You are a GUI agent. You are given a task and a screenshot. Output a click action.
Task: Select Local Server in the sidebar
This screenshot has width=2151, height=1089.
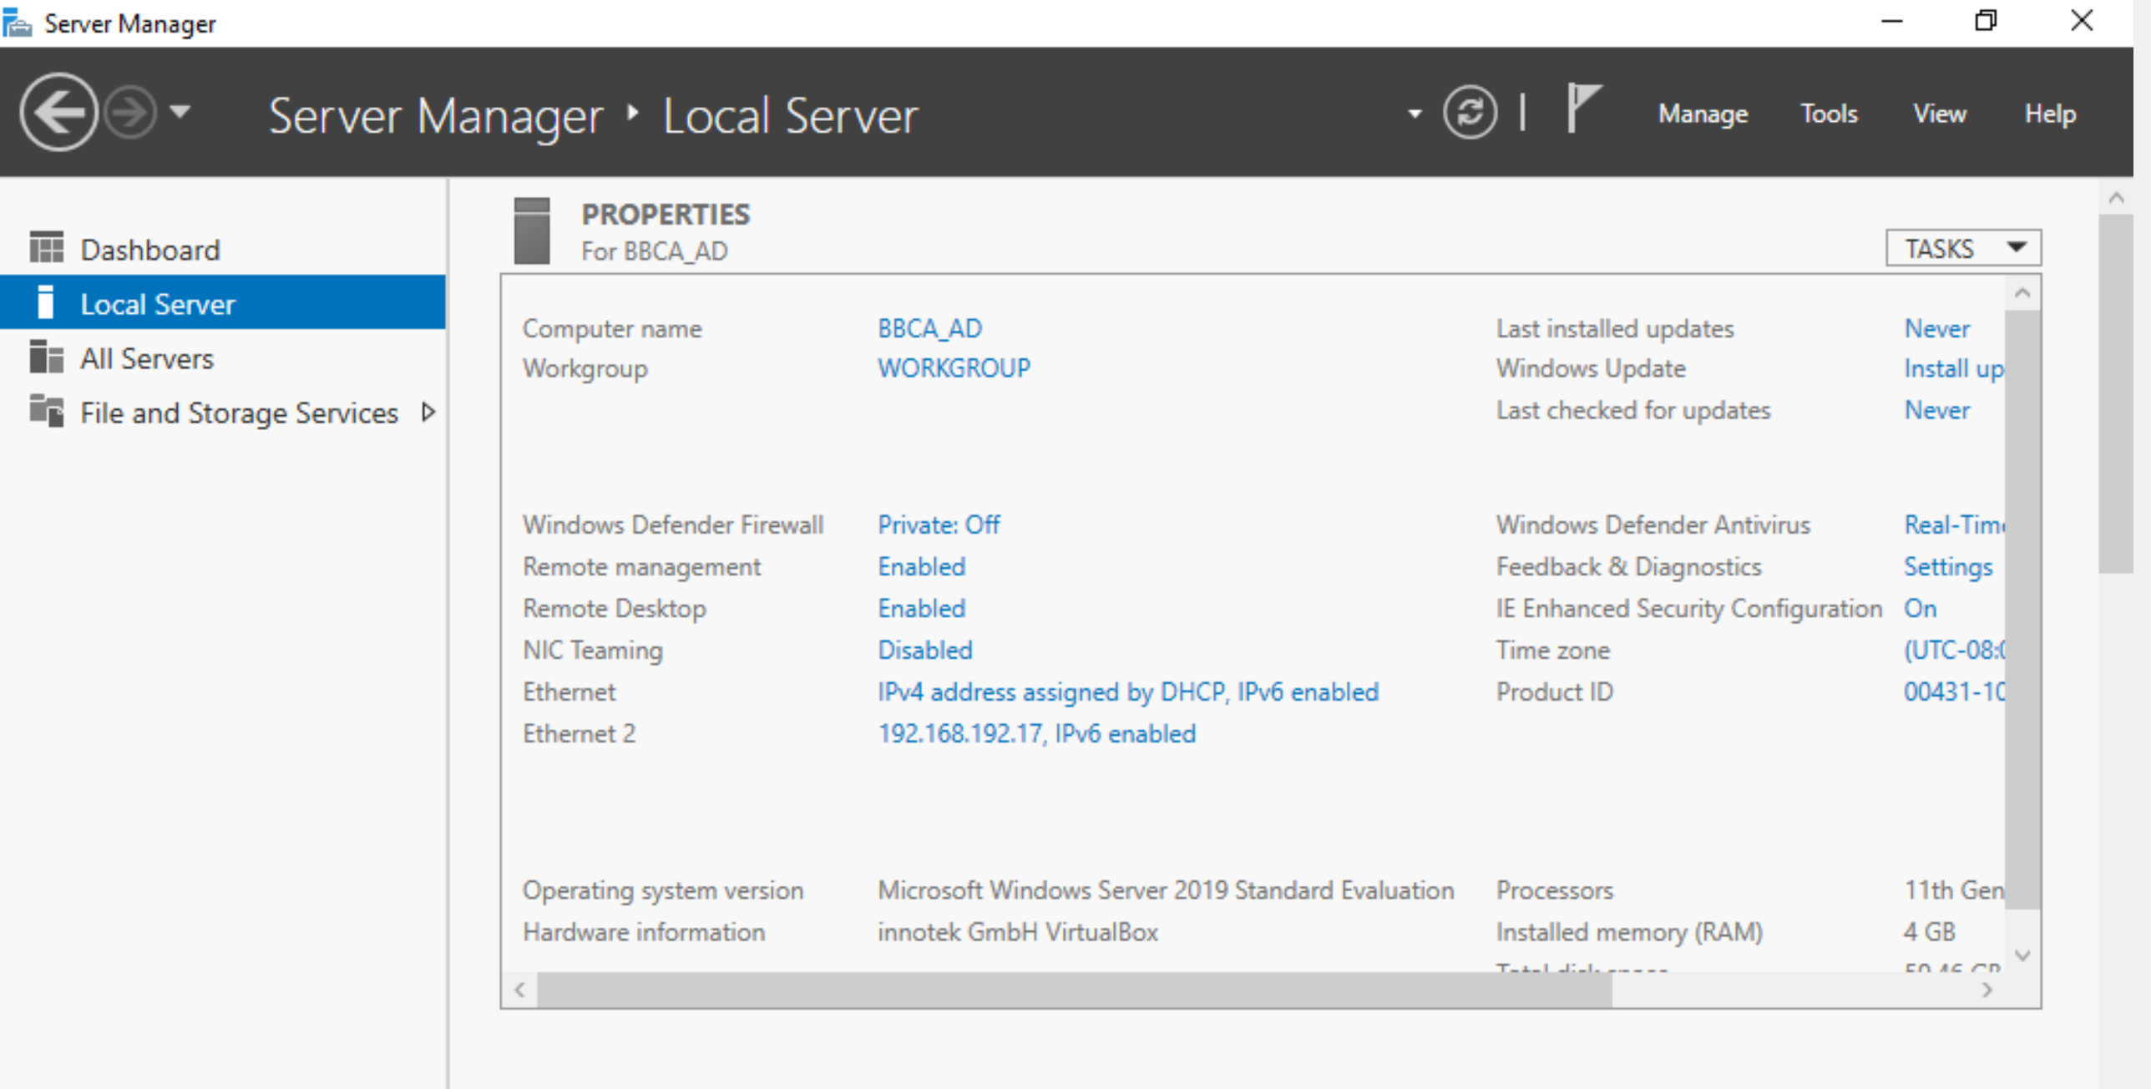222,303
